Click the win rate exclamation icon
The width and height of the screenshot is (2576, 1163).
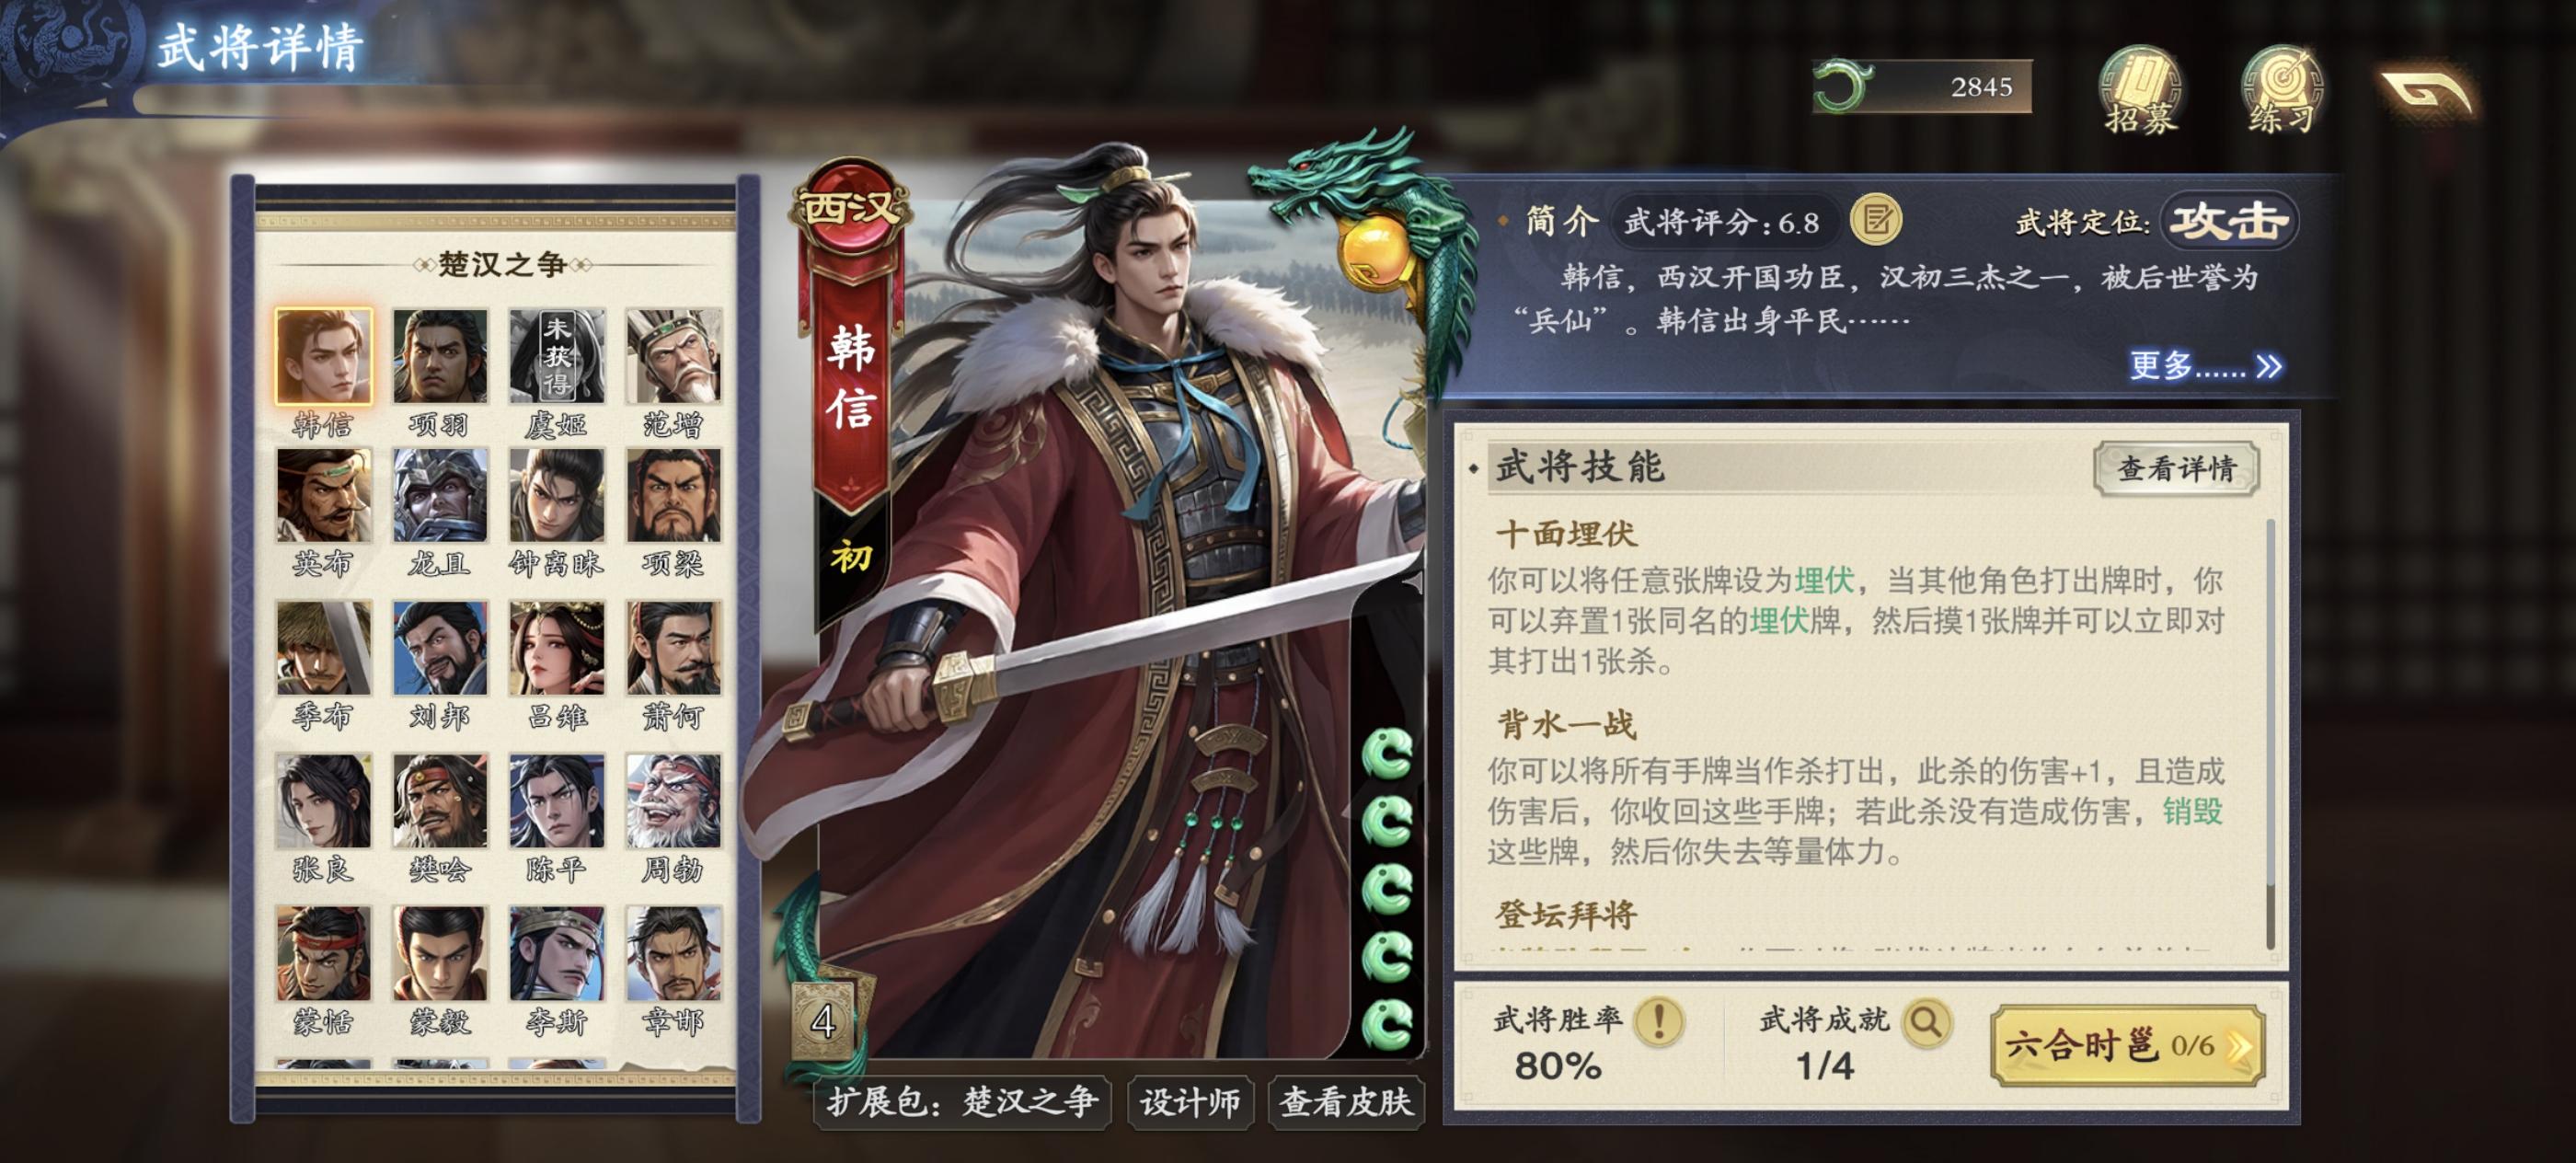point(1659,1022)
